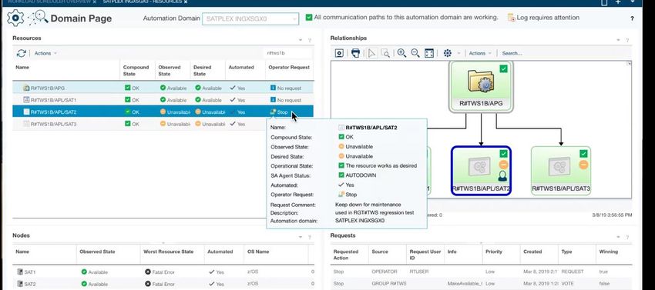Zoom in on the relationships graph
The image size is (655, 290).
[x=401, y=53]
